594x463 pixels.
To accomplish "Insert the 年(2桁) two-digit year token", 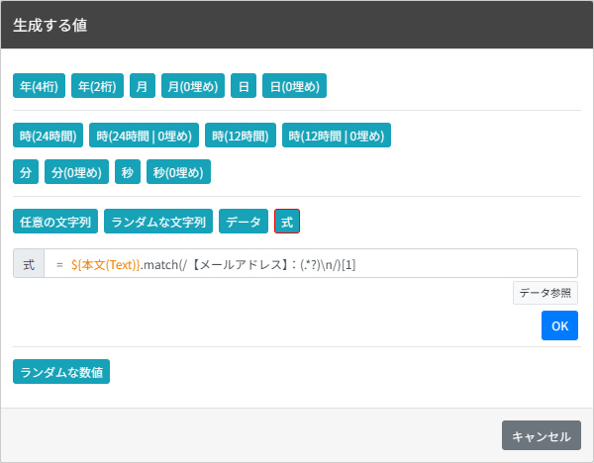I will click(97, 86).
